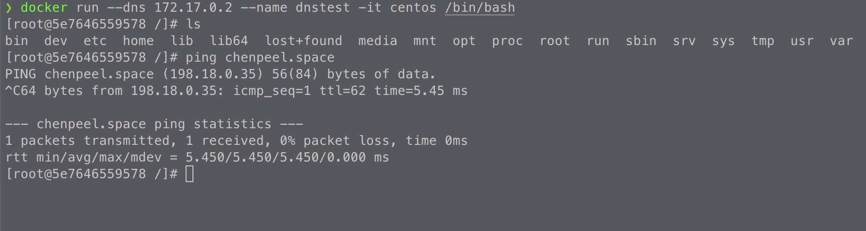Click the home directory in ls output
Image resolution: width=866 pixels, height=231 pixels.
click(x=138, y=41)
